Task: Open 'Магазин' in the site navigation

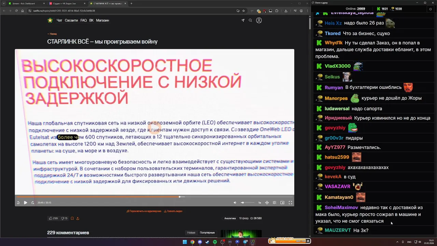Action: pos(102,20)
